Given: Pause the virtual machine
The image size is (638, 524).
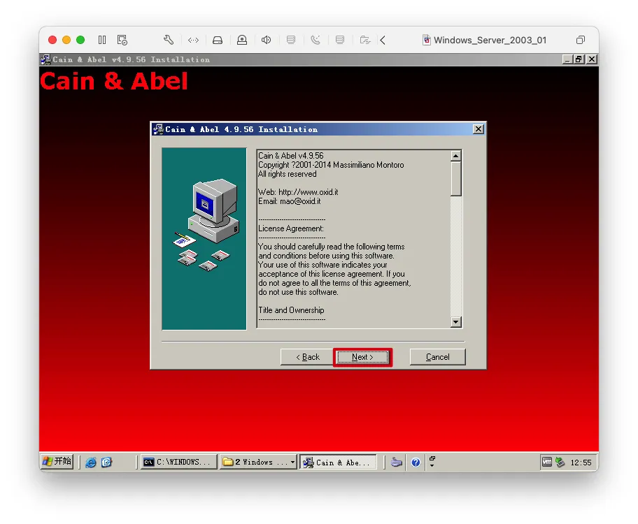Looking at the screenshot, I should click(x=102, y=40).
